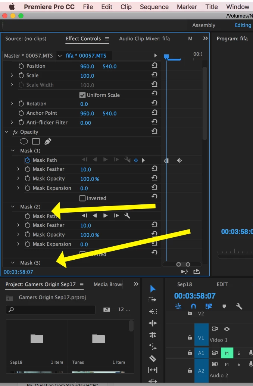The image size is (253, 386).
Task: Reset the Anchor Point parameter
Action: (x=154, y=112)
